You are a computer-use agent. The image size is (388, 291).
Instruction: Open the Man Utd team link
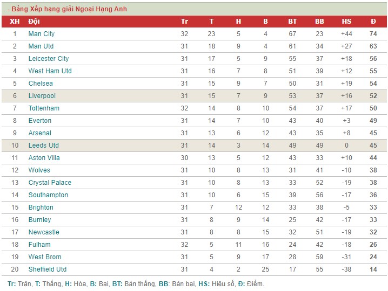tap(41, 46)
